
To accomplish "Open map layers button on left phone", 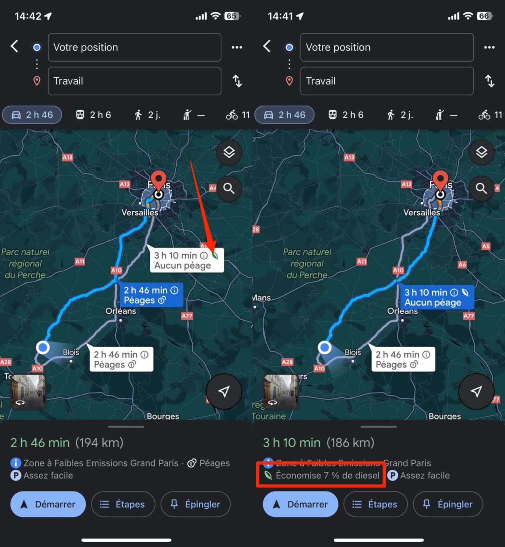I will point(229,152).
